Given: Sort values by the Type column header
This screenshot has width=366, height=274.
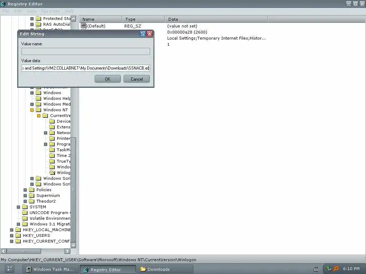Looking at the screenshot, I should click(143, 19).
